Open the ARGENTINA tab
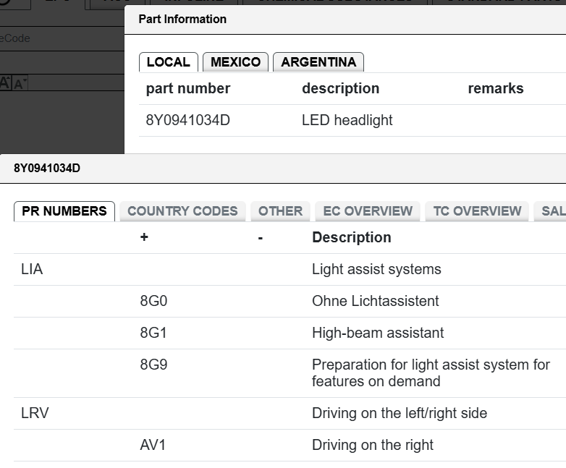566x468 pixels. [x=318, y=62]
